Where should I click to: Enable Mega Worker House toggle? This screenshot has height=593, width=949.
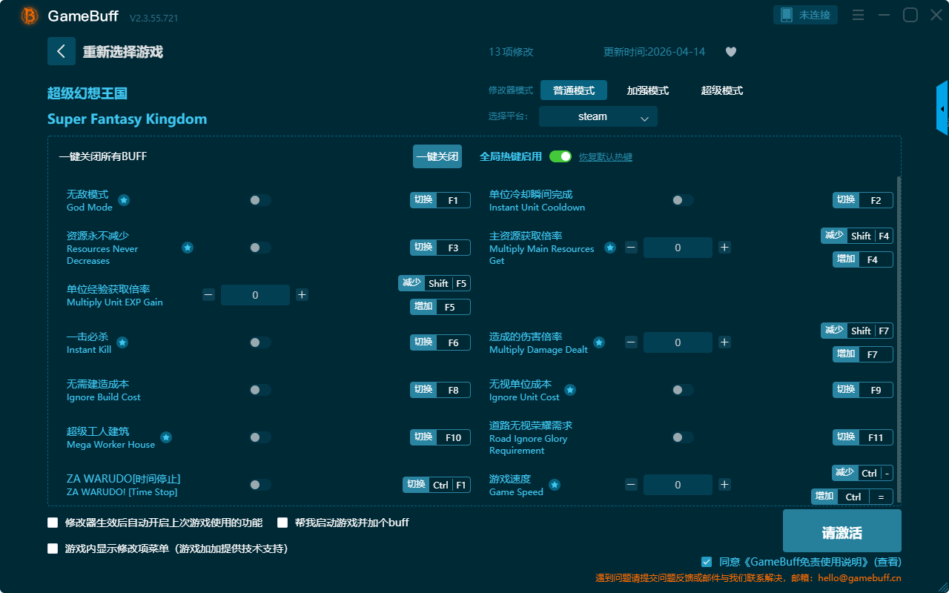pyautogui.click(x=260, y=437)
